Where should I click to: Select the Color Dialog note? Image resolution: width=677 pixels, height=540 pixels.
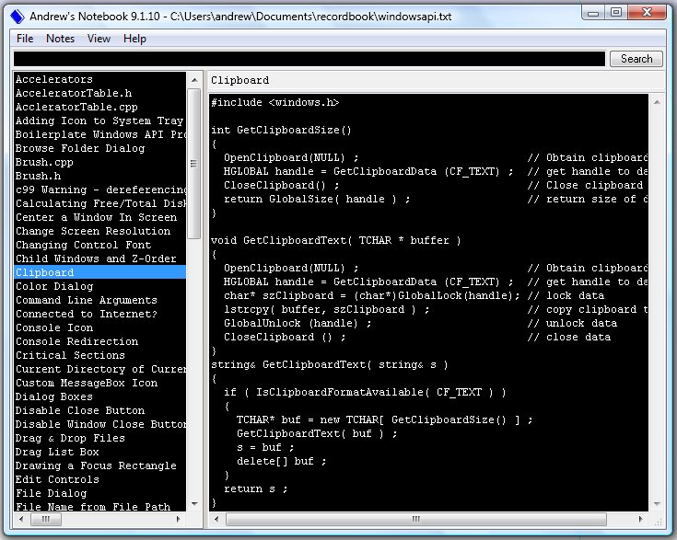coord(53,286)
